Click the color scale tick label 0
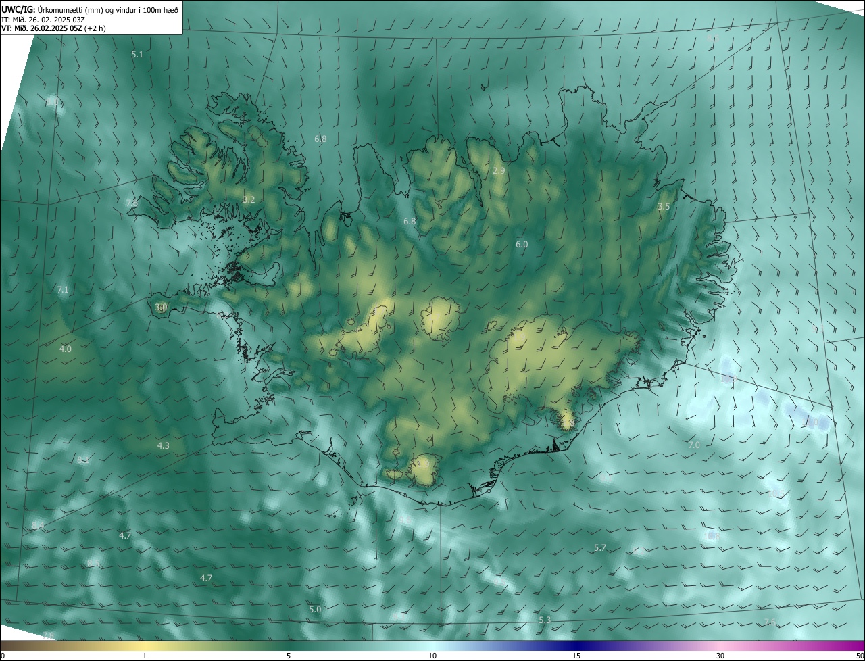865x661 pixels. (x=2, y=656)
